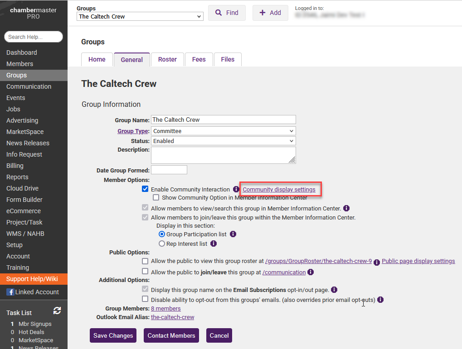Viewport: 462px width, 349px height.
Task: Uncheck Enable Community Interaction checkbox
Action: (x=145, y=189)
